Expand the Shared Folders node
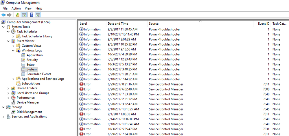This screenshot has width=289, height=136. pos(8,88)
